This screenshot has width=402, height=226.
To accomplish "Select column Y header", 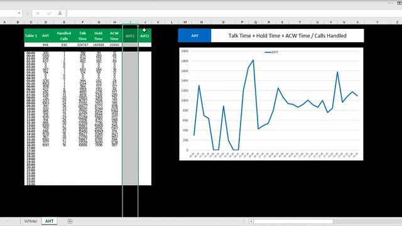I will pyautogui.click(x=378, y=23).
